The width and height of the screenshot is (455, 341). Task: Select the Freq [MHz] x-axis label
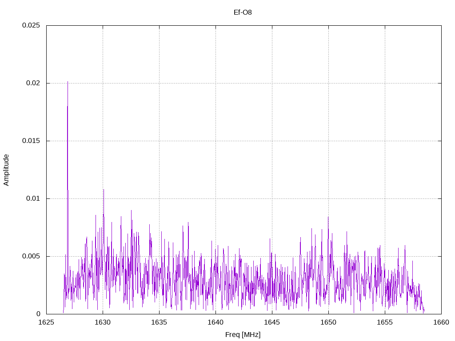(243, 335)
